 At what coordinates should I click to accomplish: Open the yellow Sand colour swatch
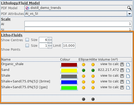(x=69, y=71)
